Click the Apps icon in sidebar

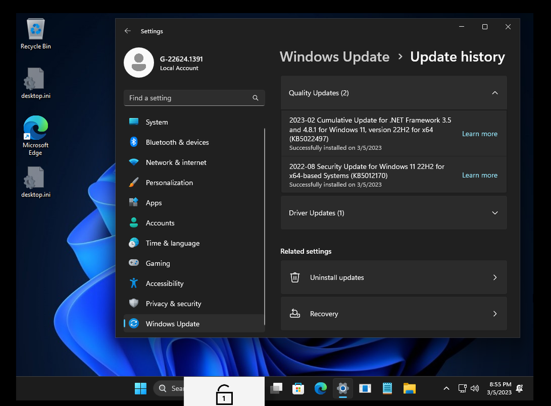(x=134, y=202)
